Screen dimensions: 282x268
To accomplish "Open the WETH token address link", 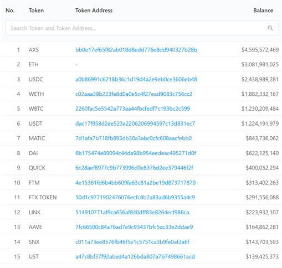I will [x=134, y=94].
